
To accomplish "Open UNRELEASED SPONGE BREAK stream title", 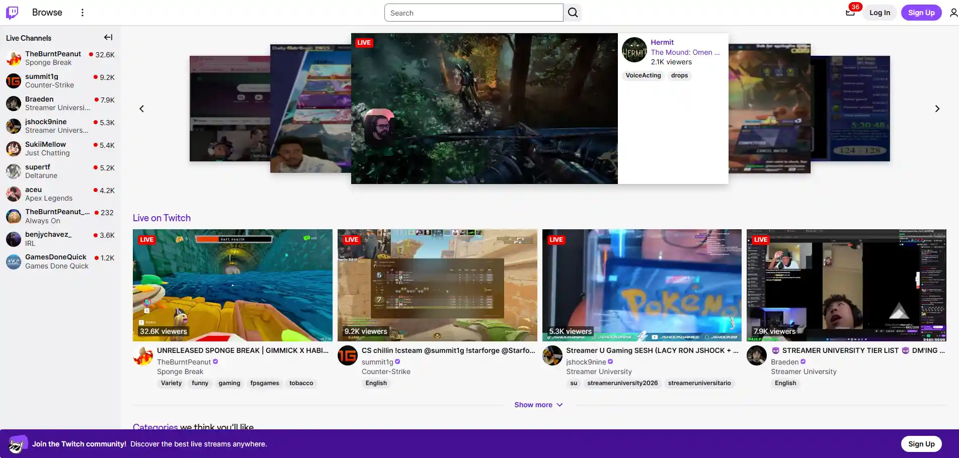I will [243, 350].
